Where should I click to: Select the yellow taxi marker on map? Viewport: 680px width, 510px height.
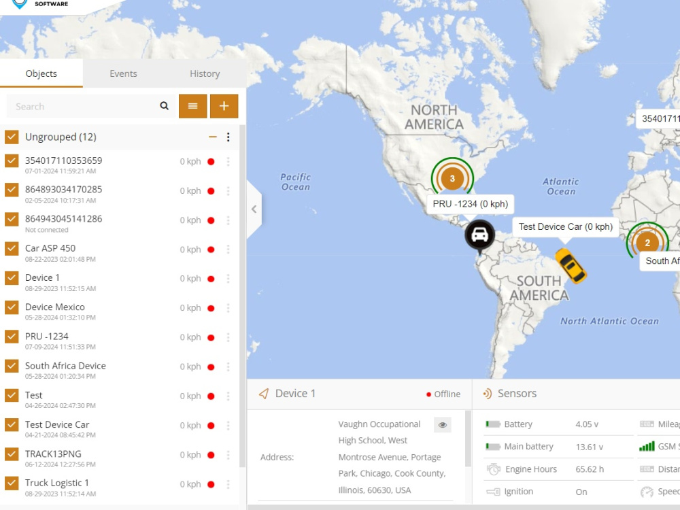[x=571, y=266]
